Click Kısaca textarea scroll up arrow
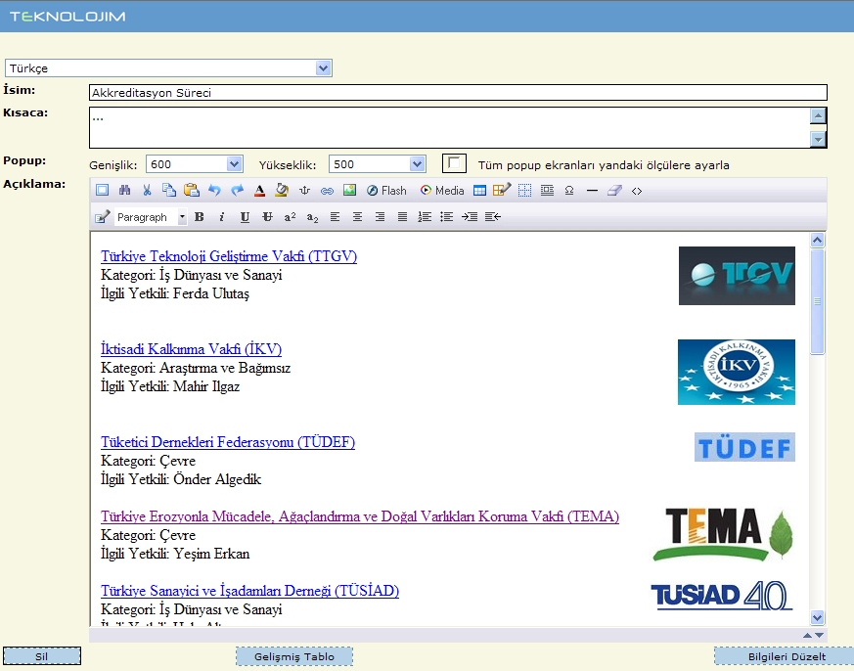This screenshot has height=671, width=854. [x=818, y=115]
